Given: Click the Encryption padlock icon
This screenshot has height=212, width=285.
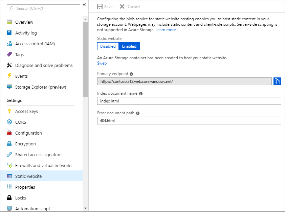Looking at the screenshot, I should click(9, 144).
